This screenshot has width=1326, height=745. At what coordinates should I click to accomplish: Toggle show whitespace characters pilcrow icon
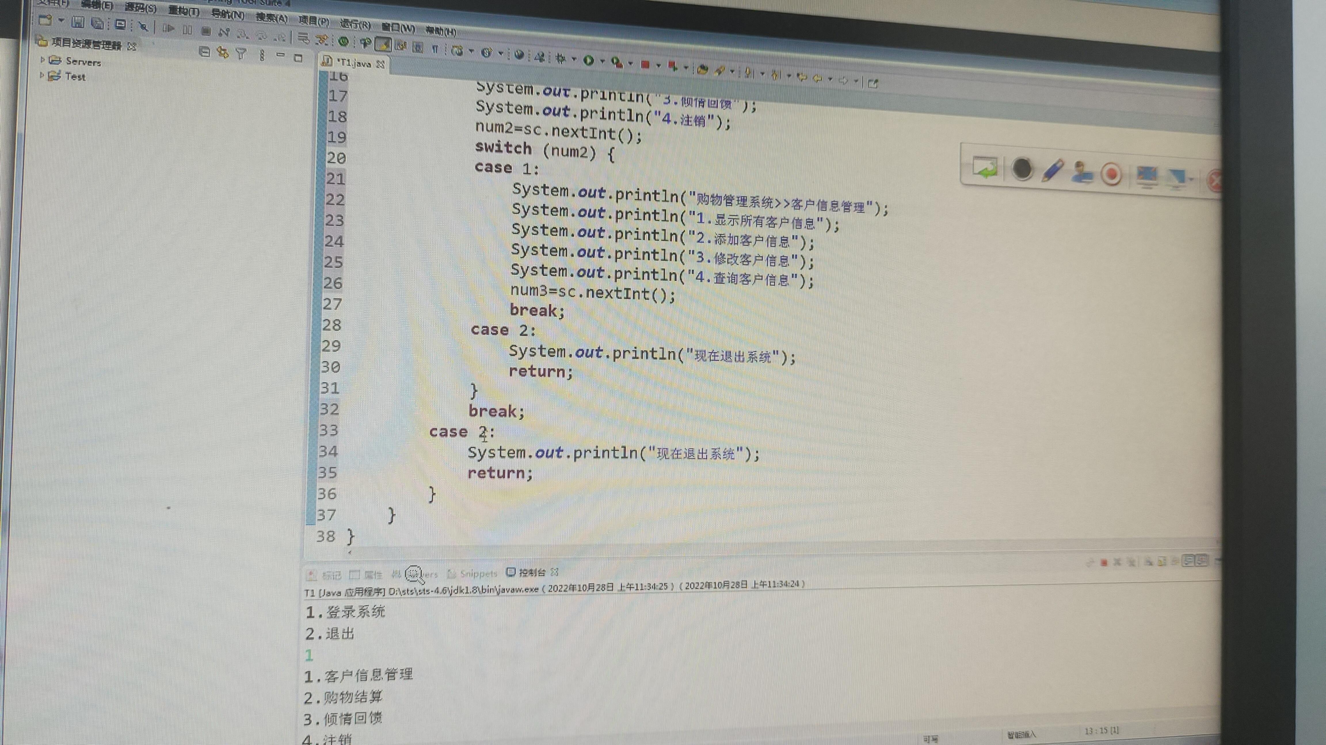tap(435, 49)
